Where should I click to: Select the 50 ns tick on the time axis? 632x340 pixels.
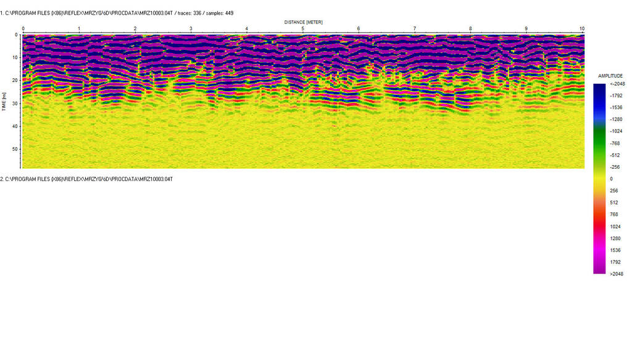(14, 148)
